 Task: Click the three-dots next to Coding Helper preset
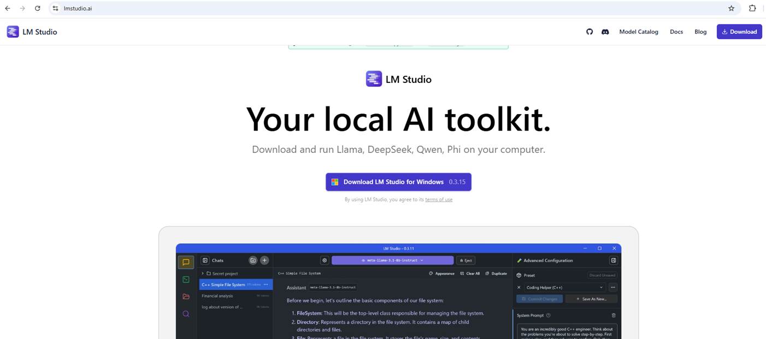(613, 287)
